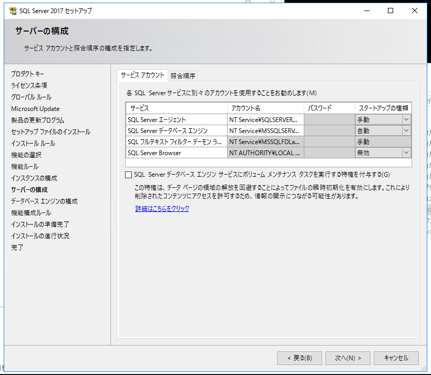Select SQL Server エージェント service row label
The height and width of the screenshot is (375, 431).
pos(177,120)
